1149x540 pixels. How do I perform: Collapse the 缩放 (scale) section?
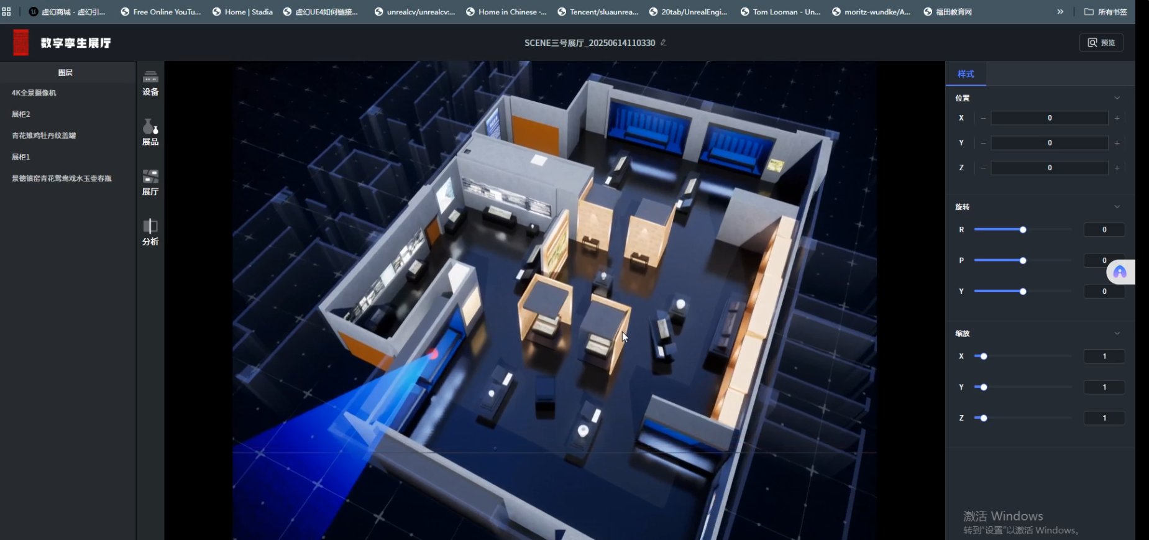[x=1117, y=334]
